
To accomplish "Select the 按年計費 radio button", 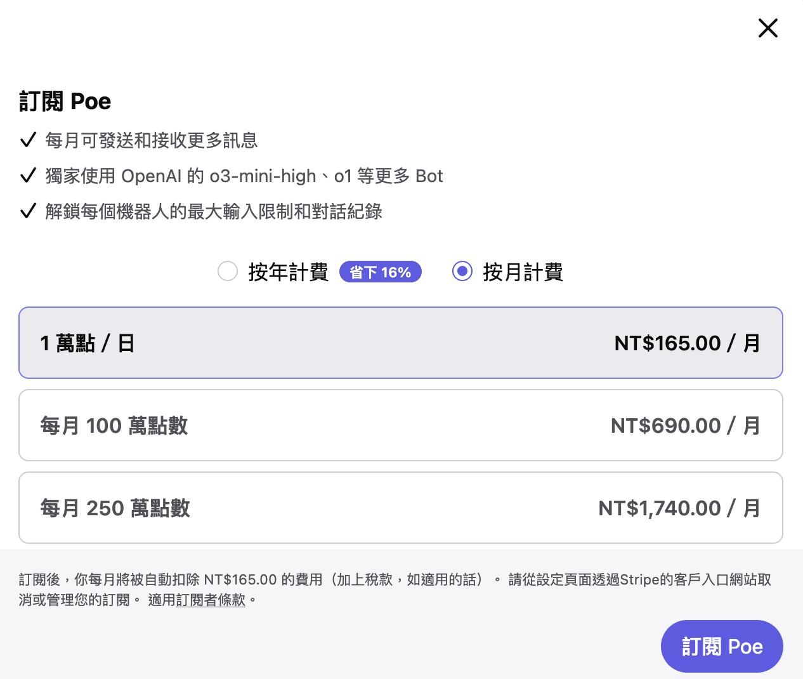I will pos(228,272).
